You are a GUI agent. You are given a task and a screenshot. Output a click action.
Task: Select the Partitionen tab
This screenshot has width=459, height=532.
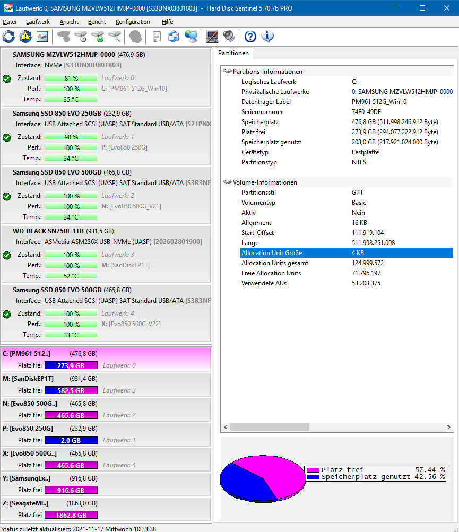click(x=233, y=53)
